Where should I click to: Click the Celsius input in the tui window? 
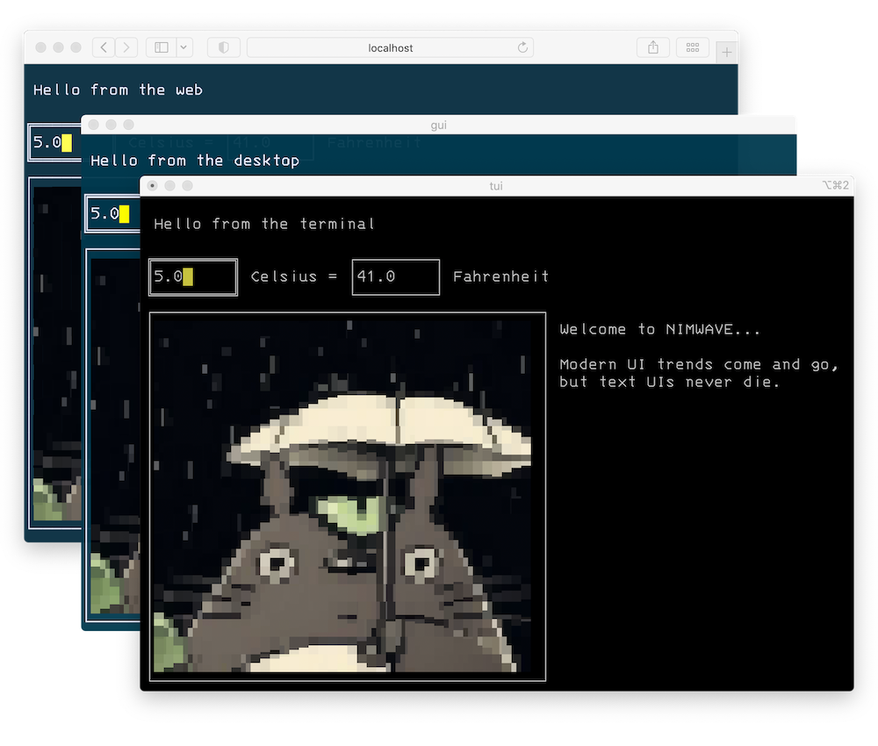click(x=193, y=277)
